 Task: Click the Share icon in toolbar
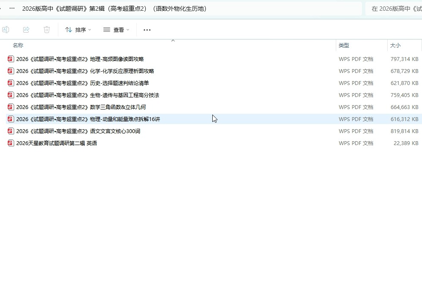[26, 30]
